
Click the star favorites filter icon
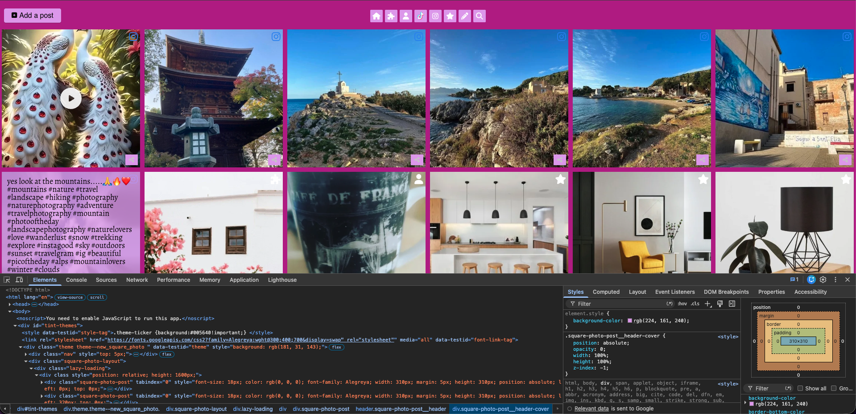[450, 16]
